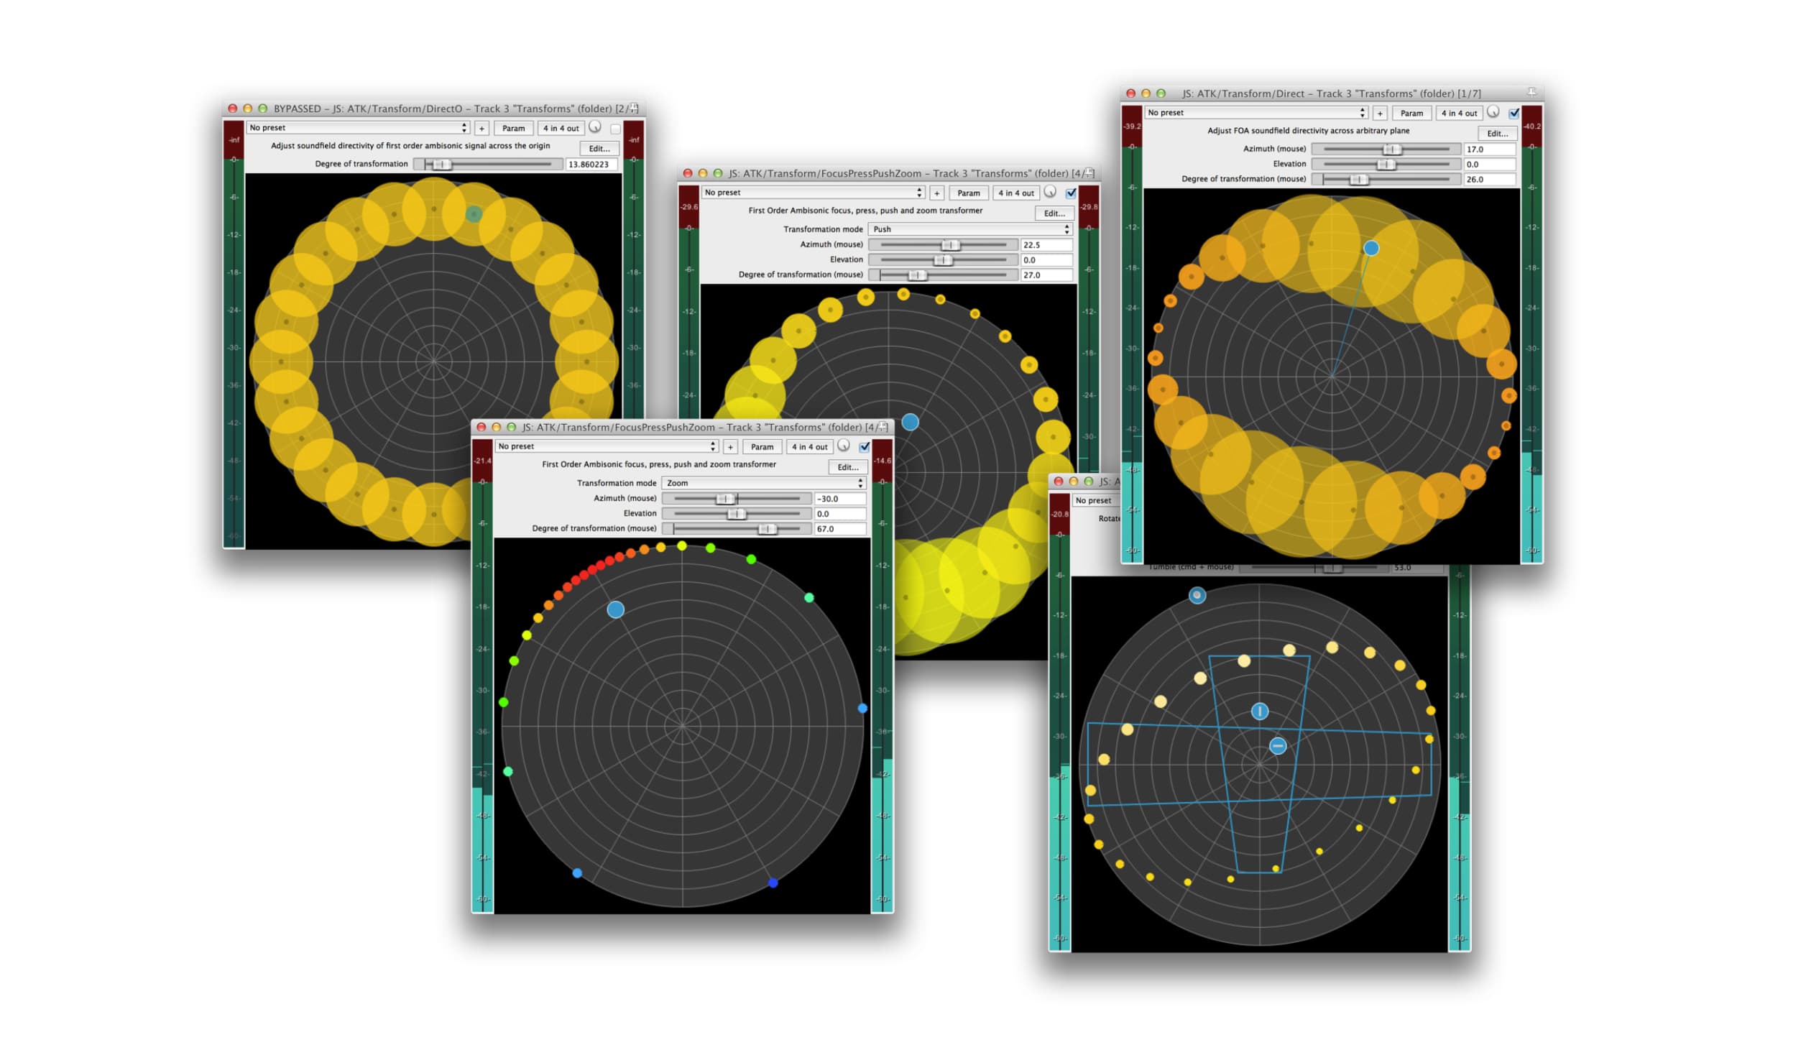Image resolution: width=1806 pixels, height=1045 pixels.
Task: Click pin icon in Push mode window title
Action: [x=1089, y=173]
